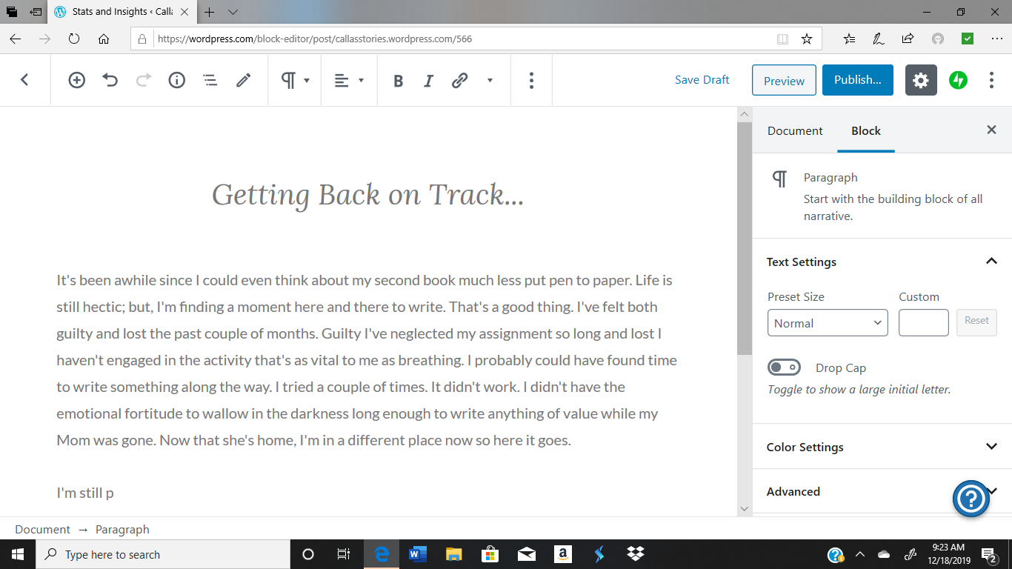
Task: Open the Jetpack green lightning icon
Action: [959, 80]
